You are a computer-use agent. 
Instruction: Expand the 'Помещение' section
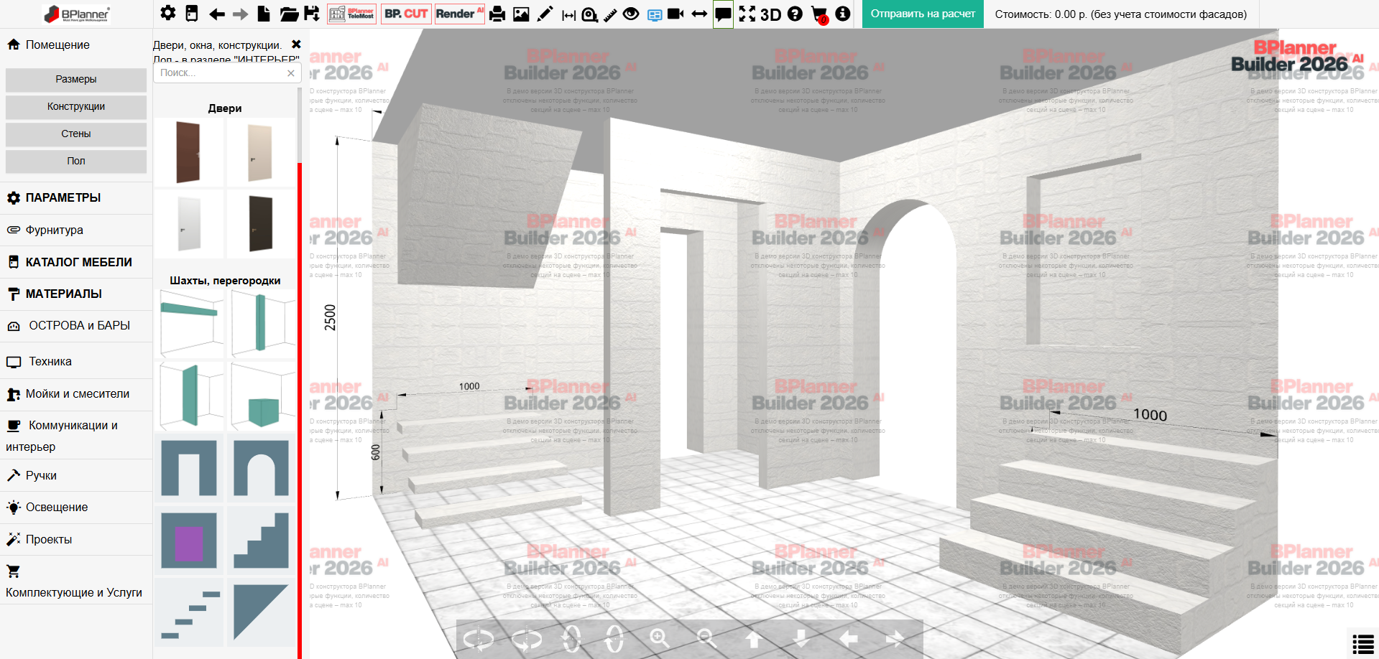(x=76, y=45)
